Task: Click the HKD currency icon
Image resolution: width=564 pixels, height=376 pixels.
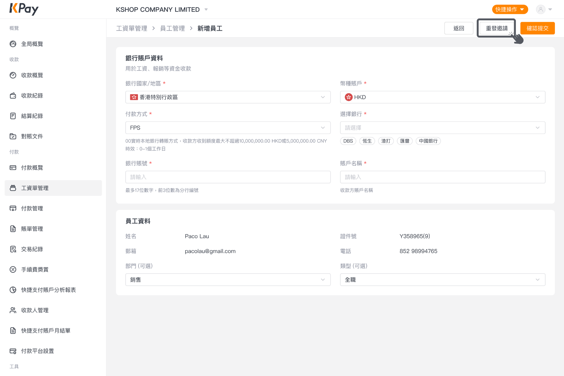Action: tap(349, 97)
